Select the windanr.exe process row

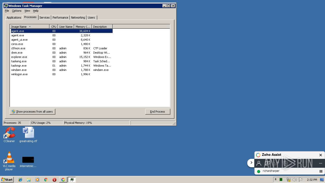[x=61, y=70]
